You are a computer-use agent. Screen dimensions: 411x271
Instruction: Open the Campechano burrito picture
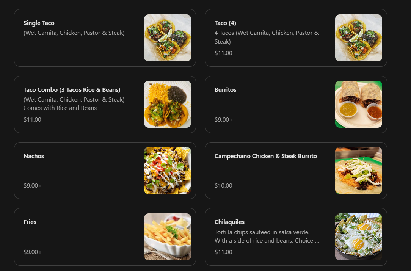pos(359,170)
